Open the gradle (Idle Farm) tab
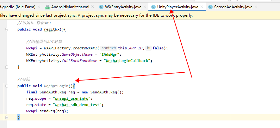The image size is (280, 128). point(18,7)
